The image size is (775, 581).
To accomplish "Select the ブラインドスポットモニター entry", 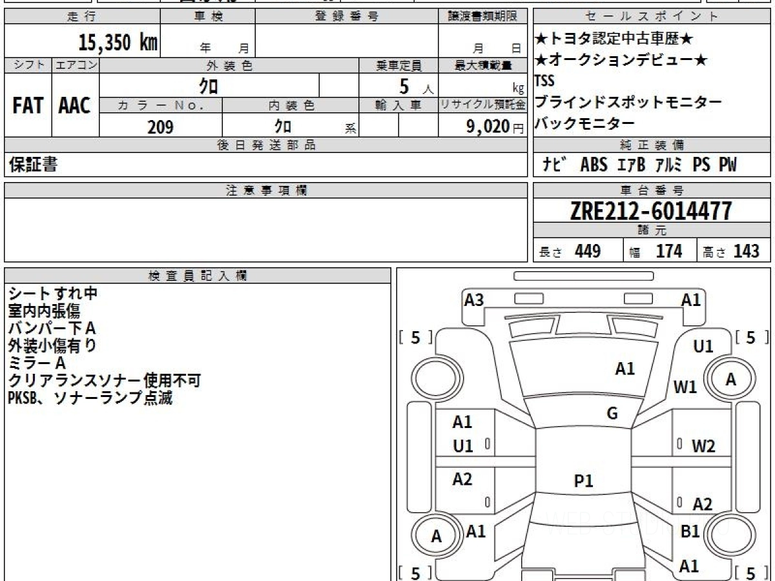I will pos(628,102).
